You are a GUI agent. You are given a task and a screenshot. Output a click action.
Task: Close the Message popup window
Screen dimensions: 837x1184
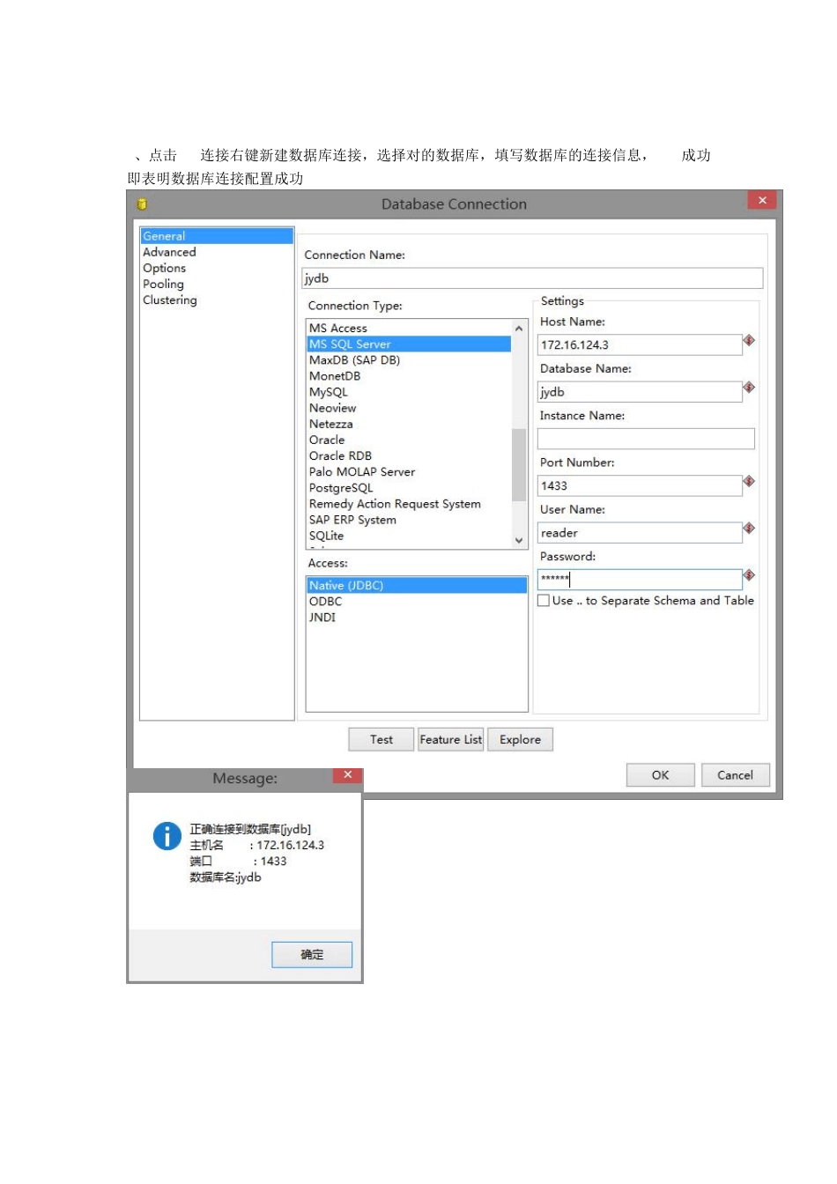(347, 775)
